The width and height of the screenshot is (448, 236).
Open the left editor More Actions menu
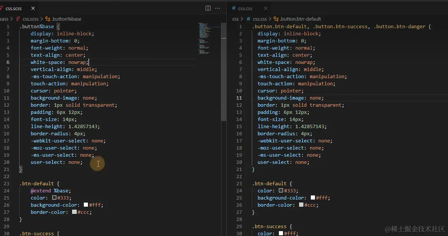(218, 8)
